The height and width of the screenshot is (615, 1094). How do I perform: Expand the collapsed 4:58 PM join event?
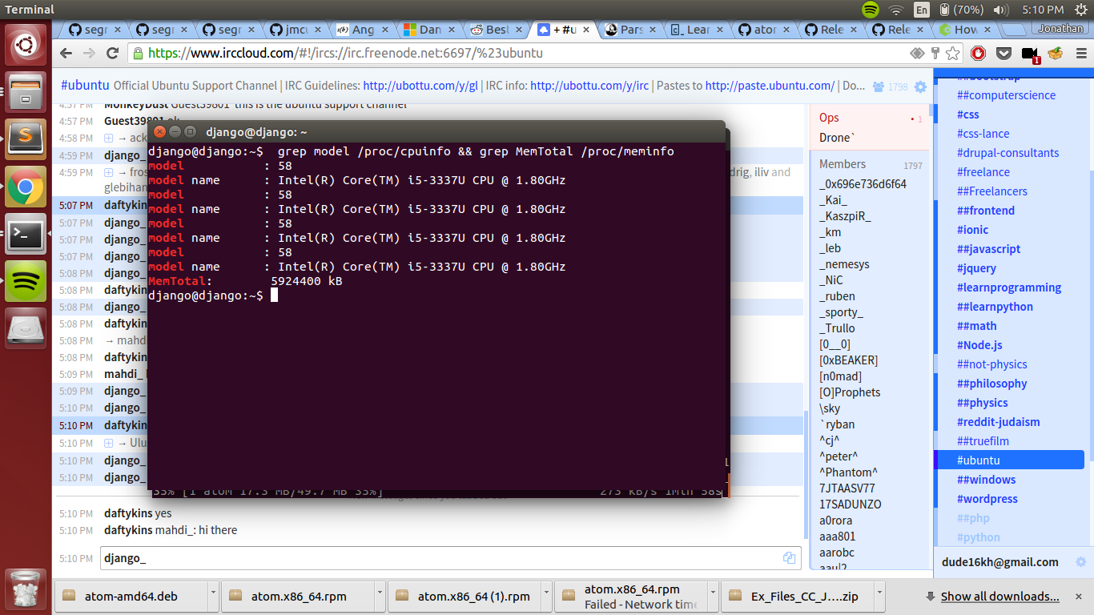click(x=110, y=138)
